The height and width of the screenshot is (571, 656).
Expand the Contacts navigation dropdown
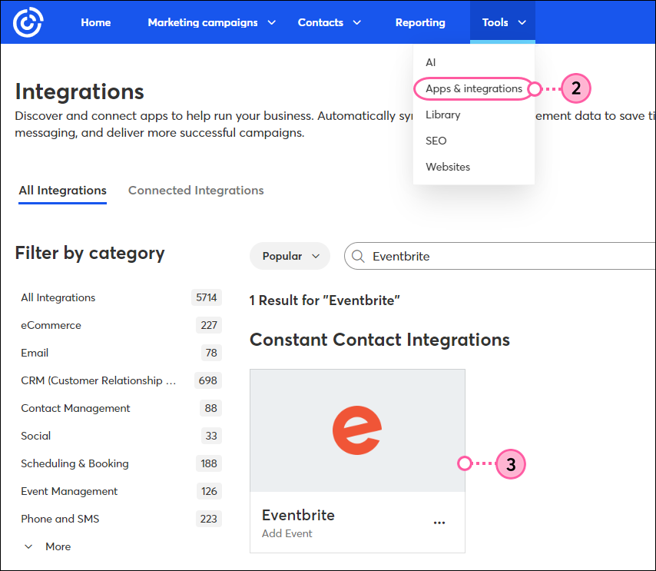point(357,22)
